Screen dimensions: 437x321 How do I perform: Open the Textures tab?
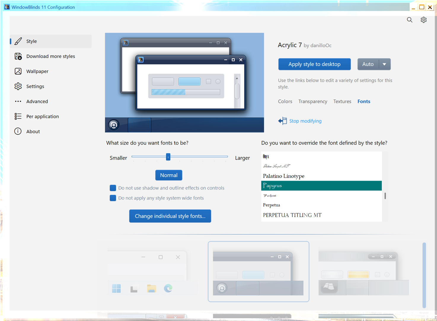(x=342, y=101)
